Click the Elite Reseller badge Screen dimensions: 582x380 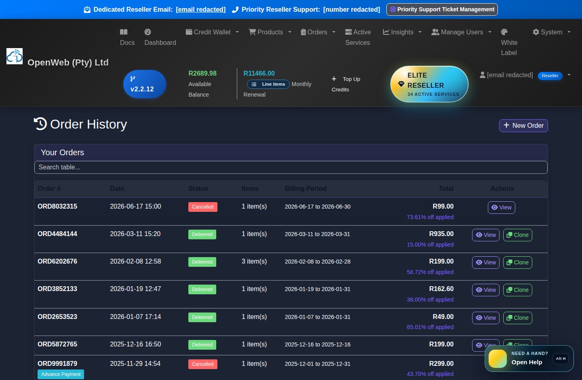(x=429, y=84)
